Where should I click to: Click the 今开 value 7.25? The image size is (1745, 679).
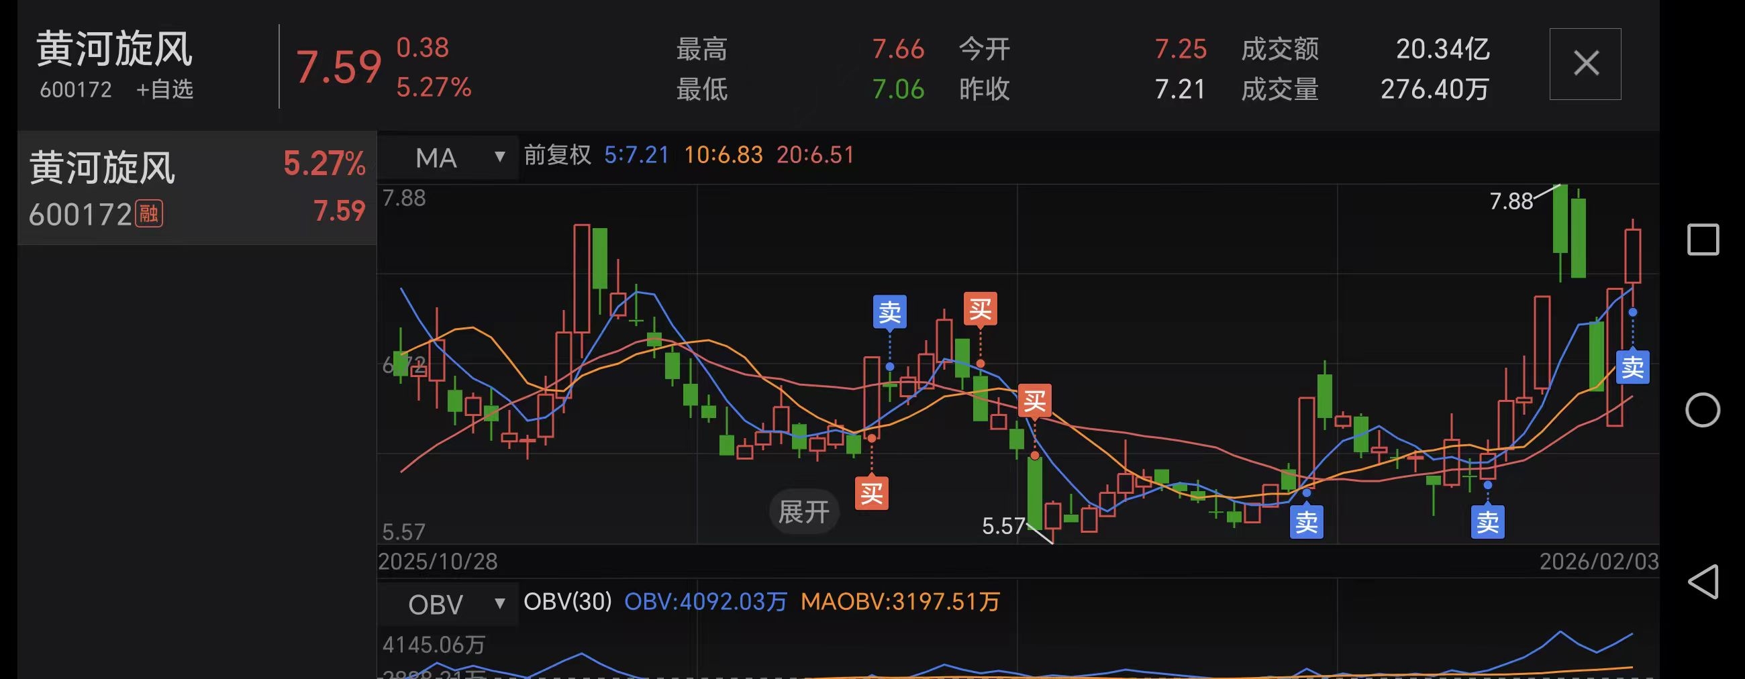[x=1180, y=49]
